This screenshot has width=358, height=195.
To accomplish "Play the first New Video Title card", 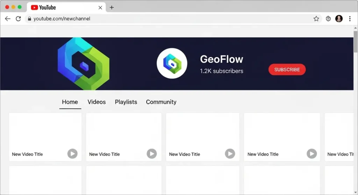I will pos(72,154).
